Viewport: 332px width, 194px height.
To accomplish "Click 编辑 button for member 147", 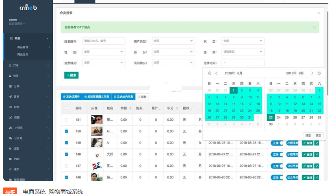I will 308,166.
